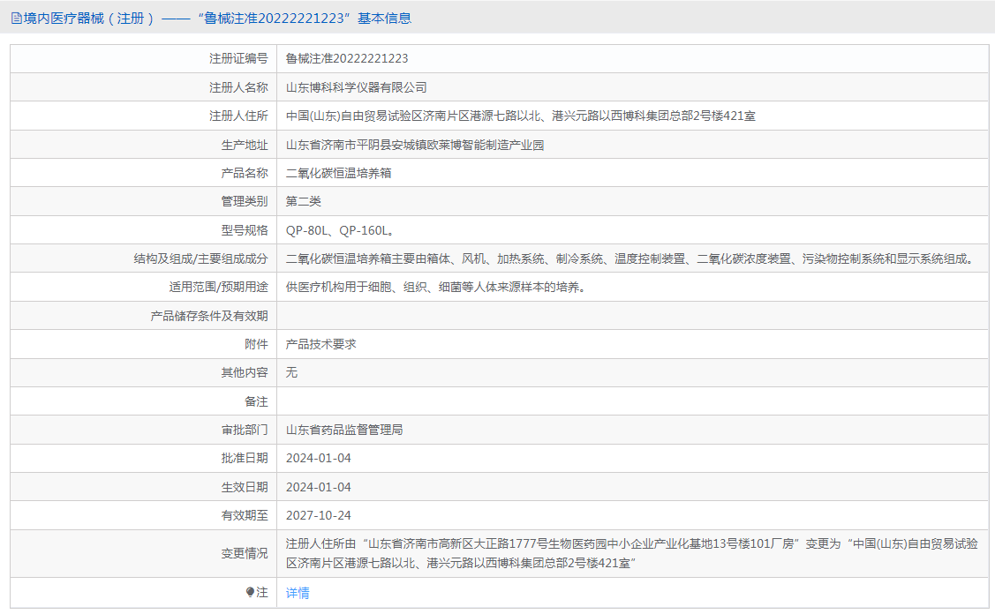
Task: Click the 结构及组成/主要组成成分 label
Action: [x=200, y=258]
